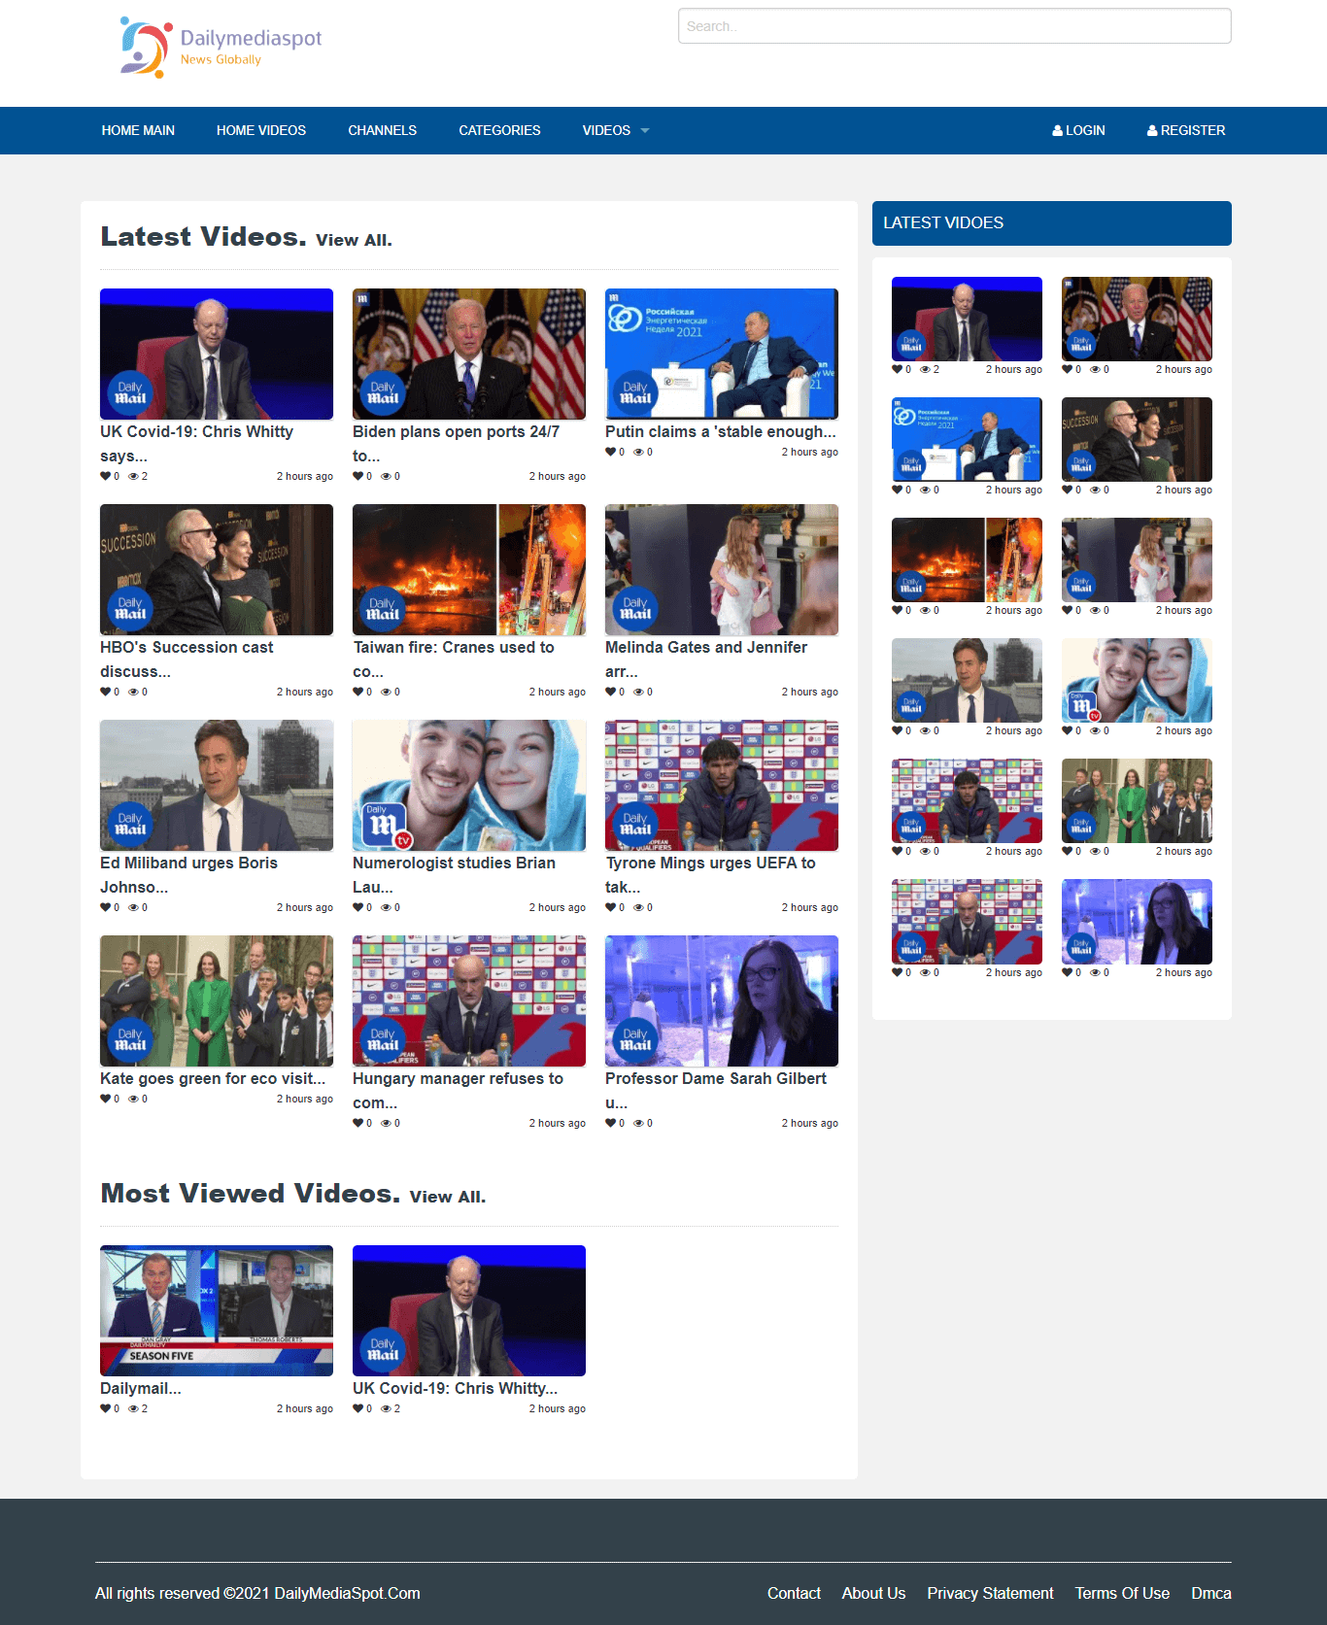Open the CHANNELS menu item
This screenshot has height=1625, width=1327.
point(382,130)
